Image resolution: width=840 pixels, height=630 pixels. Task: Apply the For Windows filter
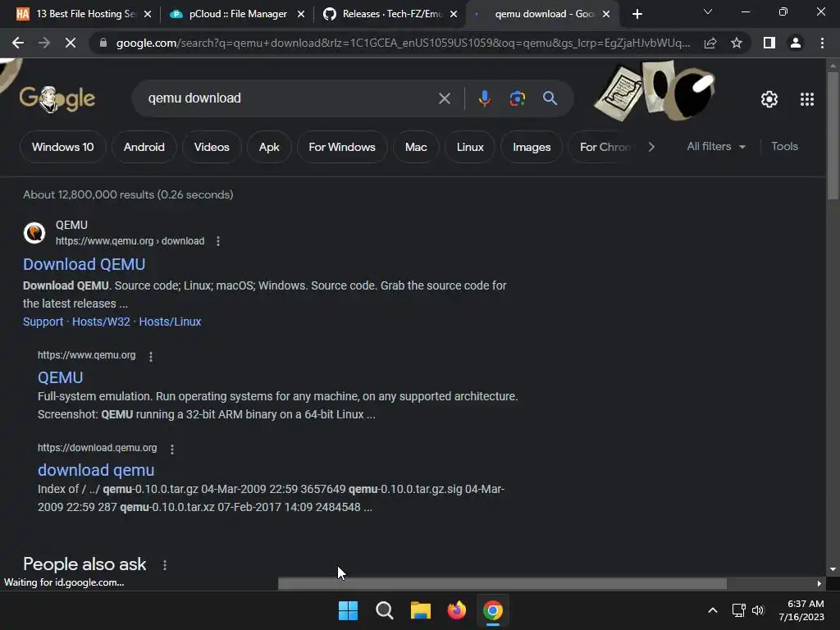pyautogui.click(x=342, y=147)
